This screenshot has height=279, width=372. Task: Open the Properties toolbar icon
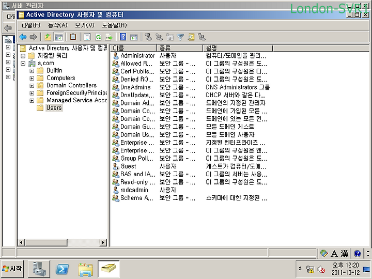(x=87, y=37)
